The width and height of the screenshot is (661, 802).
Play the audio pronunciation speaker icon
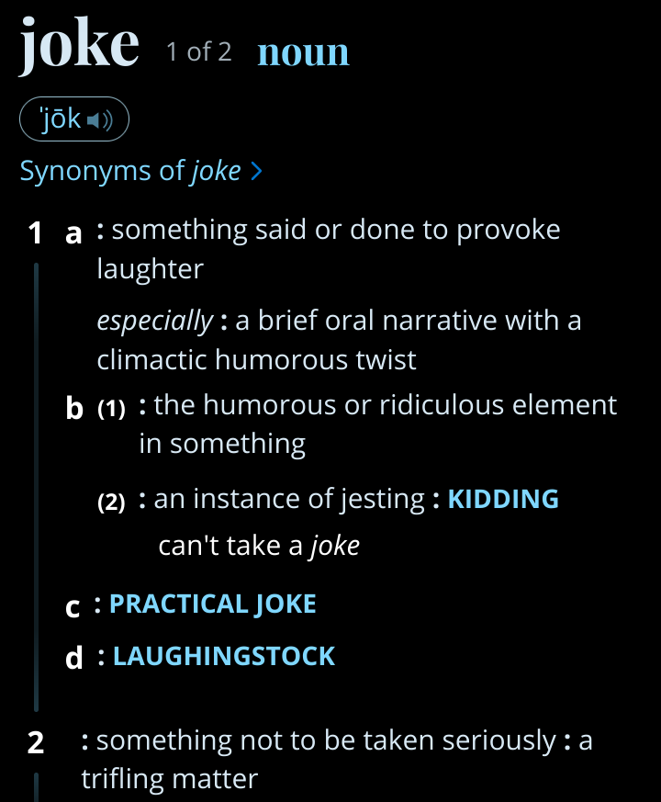coord(100,120)
